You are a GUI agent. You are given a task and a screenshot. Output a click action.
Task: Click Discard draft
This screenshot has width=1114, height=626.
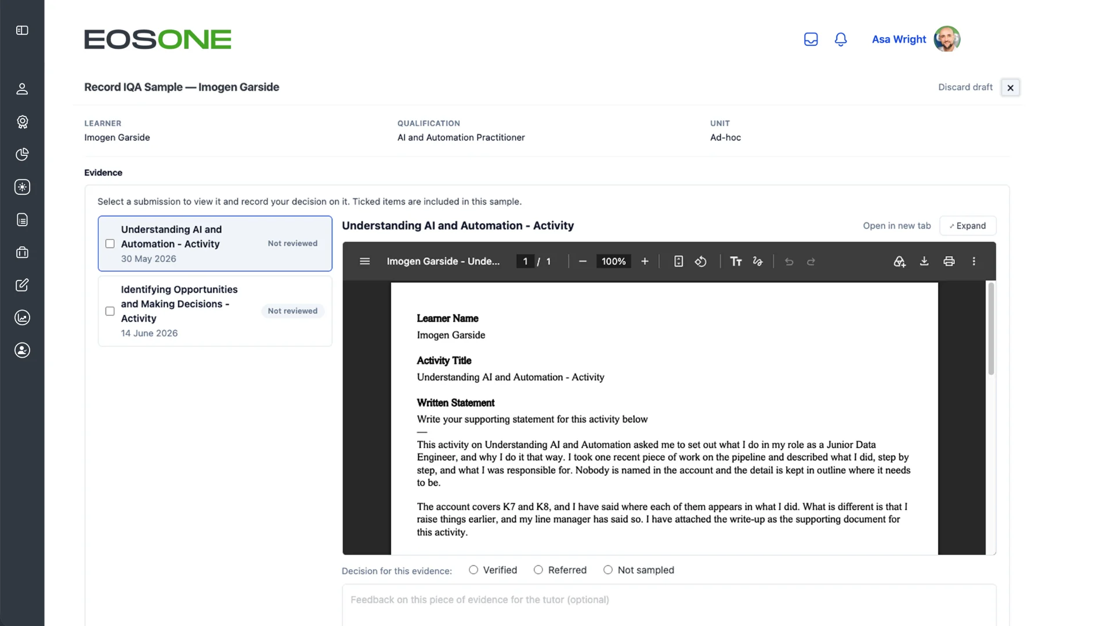point(965,88)
